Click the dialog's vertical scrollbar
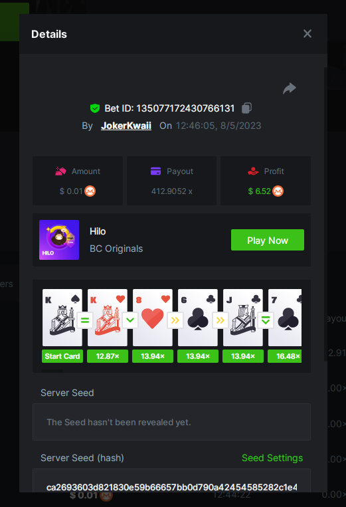Viewport: 346px width, 507px height. [325, 213]
